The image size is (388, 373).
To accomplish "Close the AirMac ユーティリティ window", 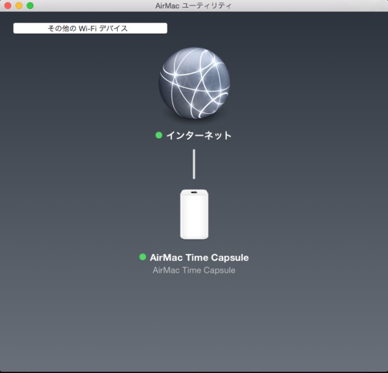I will tap(8, 5).
